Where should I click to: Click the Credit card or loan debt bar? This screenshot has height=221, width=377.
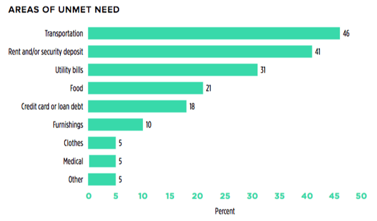(137, 106)
